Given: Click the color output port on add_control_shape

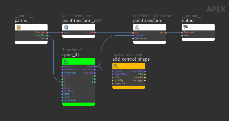Looking at the screenshot, I should coord(145,74).
